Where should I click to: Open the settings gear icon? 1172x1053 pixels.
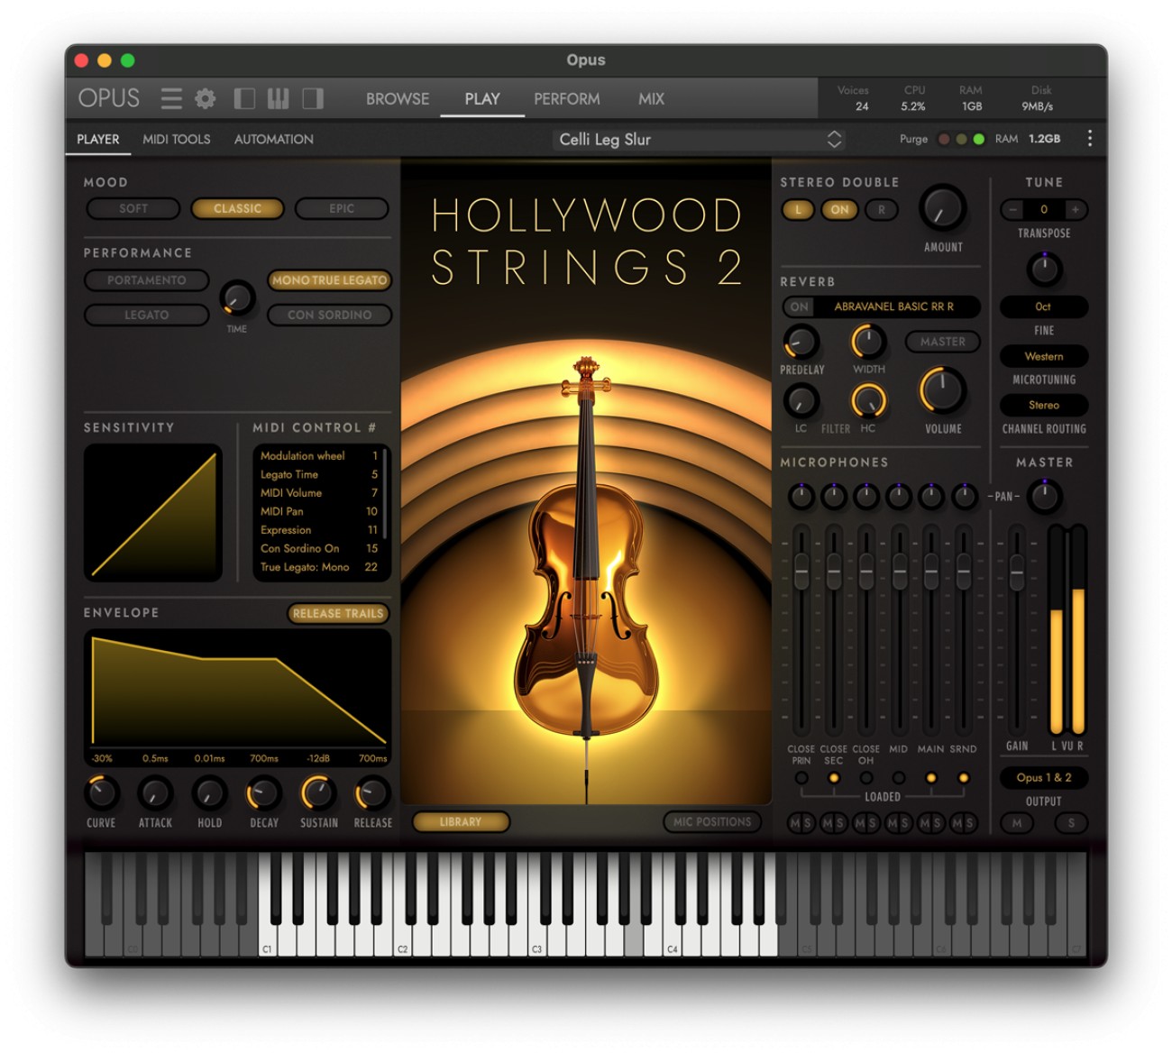point(206,99)
